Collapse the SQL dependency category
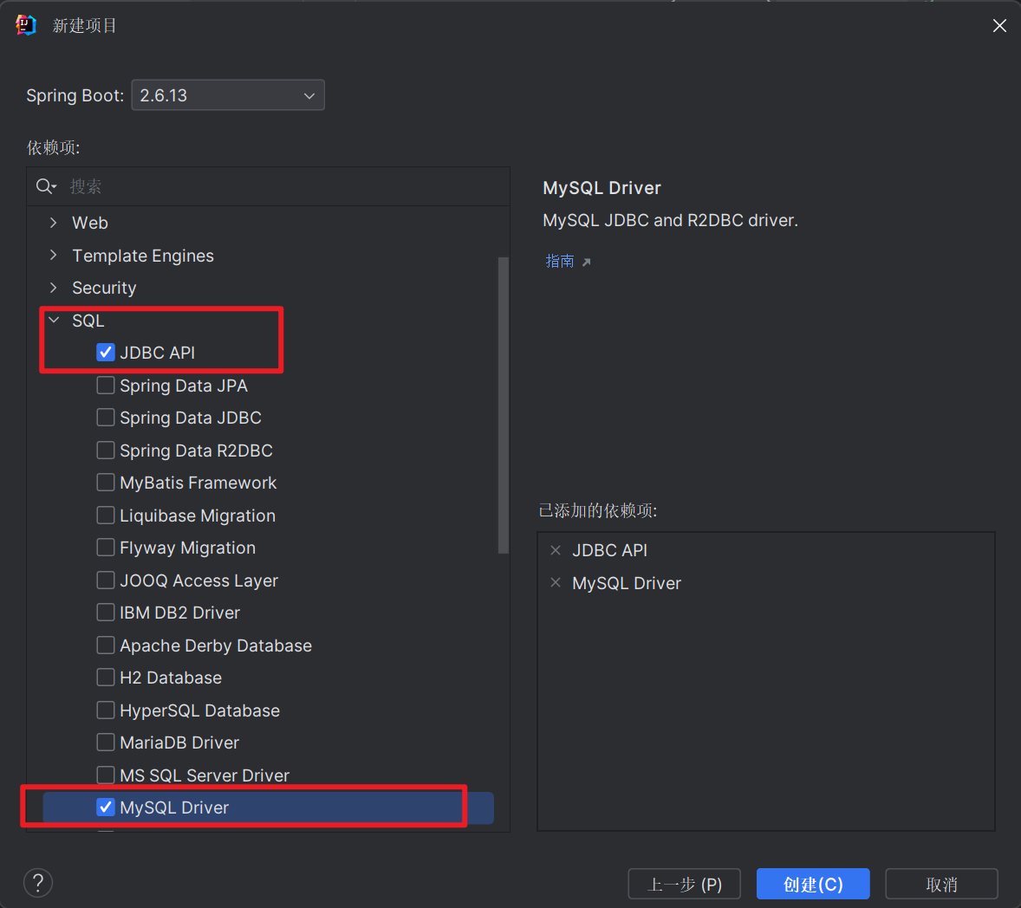The image size is (1021, 908). [54, 321]
